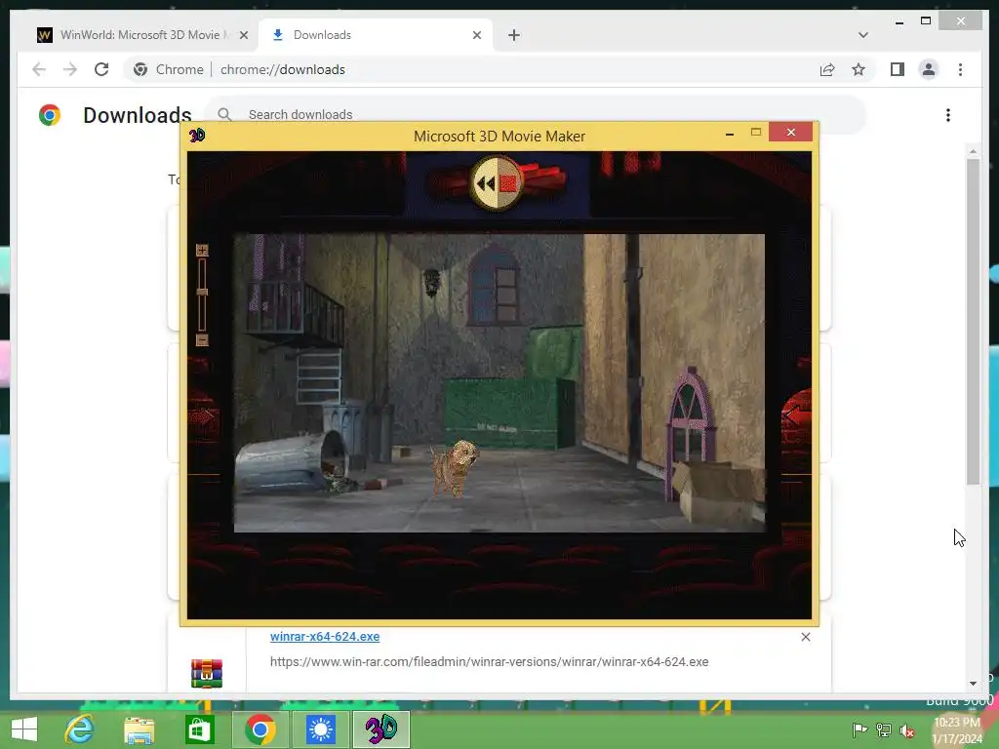
Task: Switch to Chrome from the taskbar
Action: (260, 729)
